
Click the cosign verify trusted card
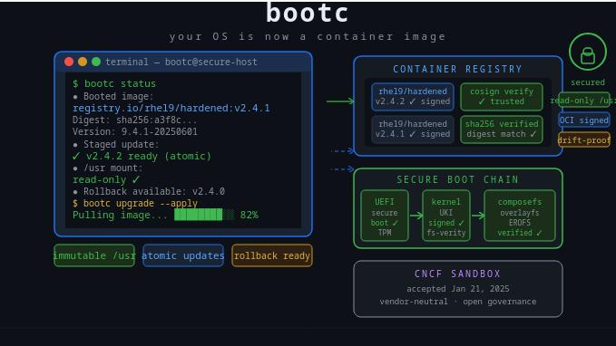[502, 97]
